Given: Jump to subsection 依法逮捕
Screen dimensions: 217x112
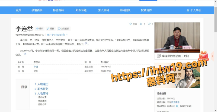Looking at the screenshot, I should tap(42, 101).
